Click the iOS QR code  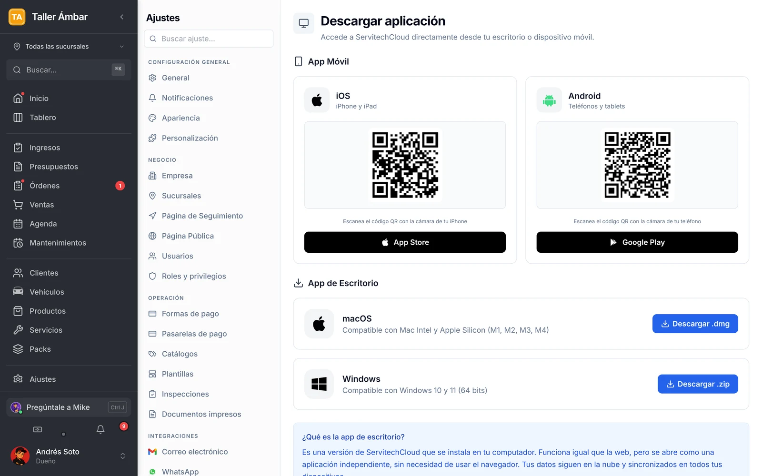tap(405, 165)
